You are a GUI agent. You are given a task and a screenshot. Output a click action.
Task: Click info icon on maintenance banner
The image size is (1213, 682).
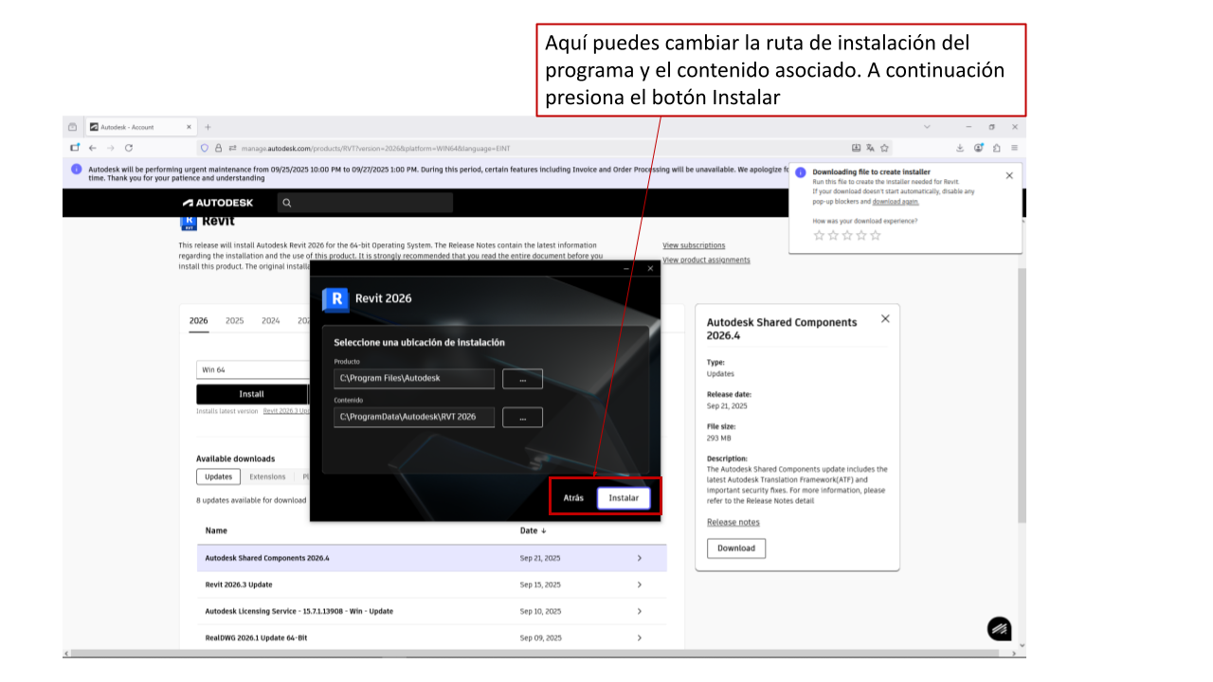(x=77, y=169)
